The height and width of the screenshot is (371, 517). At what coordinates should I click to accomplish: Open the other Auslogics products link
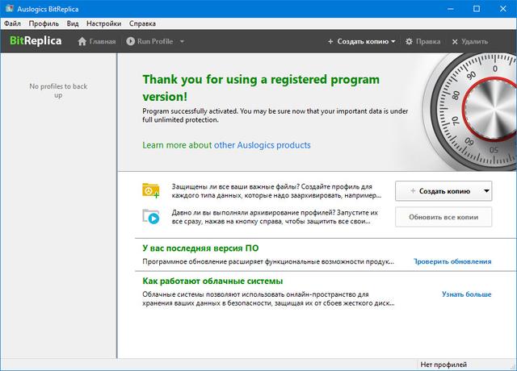click(262, 145)
